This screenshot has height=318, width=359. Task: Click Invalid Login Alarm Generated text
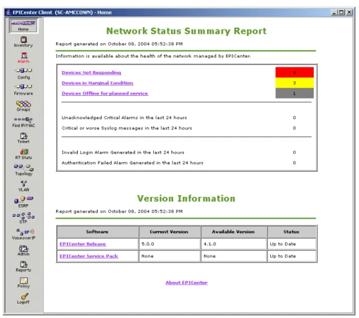(123, 152)
